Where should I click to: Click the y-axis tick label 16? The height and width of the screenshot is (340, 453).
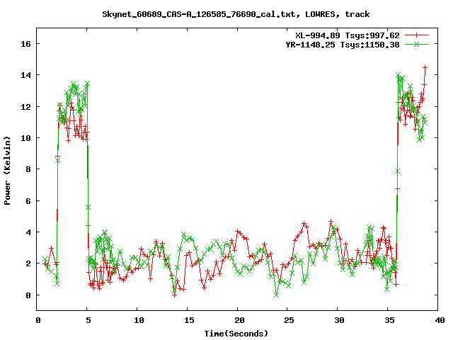click(x=25, y=44)
